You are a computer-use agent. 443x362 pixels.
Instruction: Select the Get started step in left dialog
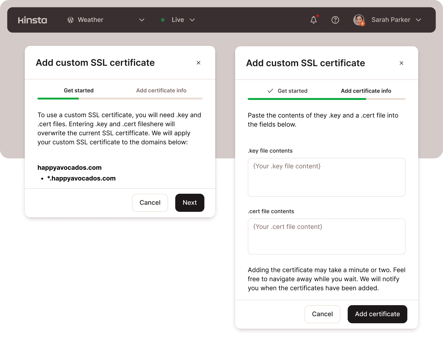79,90
